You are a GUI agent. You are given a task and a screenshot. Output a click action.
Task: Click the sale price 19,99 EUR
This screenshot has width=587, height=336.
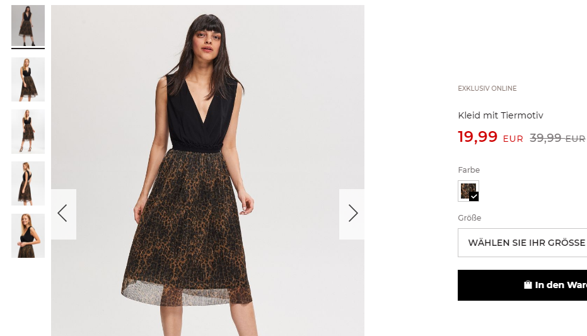click(x=491, y=137)
